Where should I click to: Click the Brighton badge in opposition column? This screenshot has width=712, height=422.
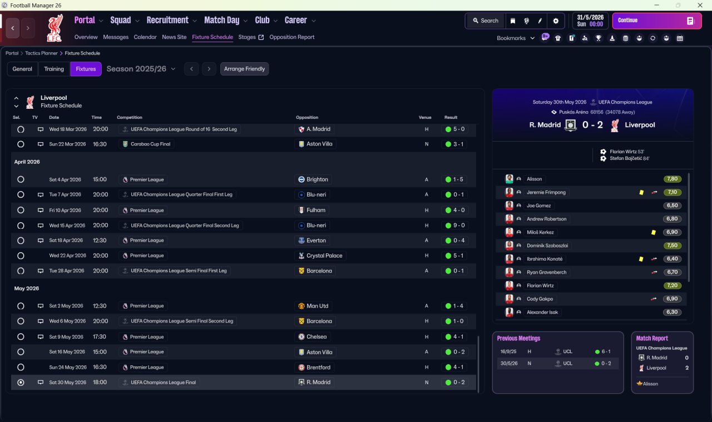tap(301, 179)
